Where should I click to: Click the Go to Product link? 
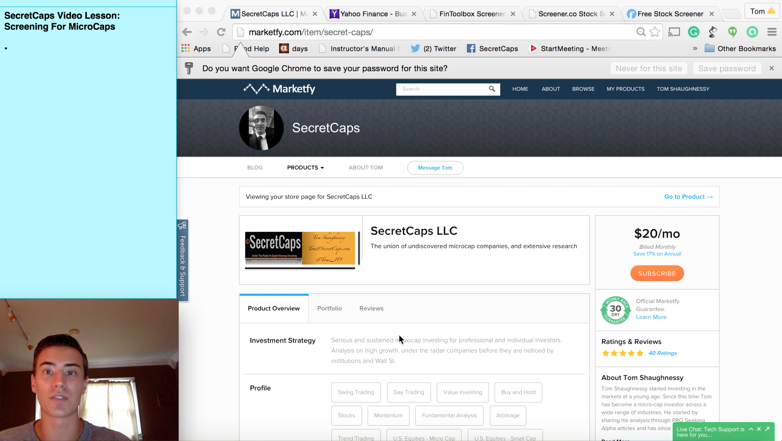pyautogui.click(x=688, y=197)
